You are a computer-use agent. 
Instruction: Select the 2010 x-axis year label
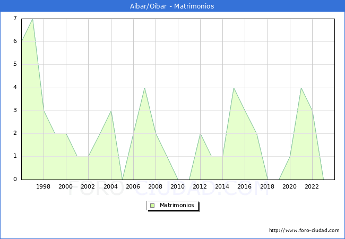coord(178,186)
